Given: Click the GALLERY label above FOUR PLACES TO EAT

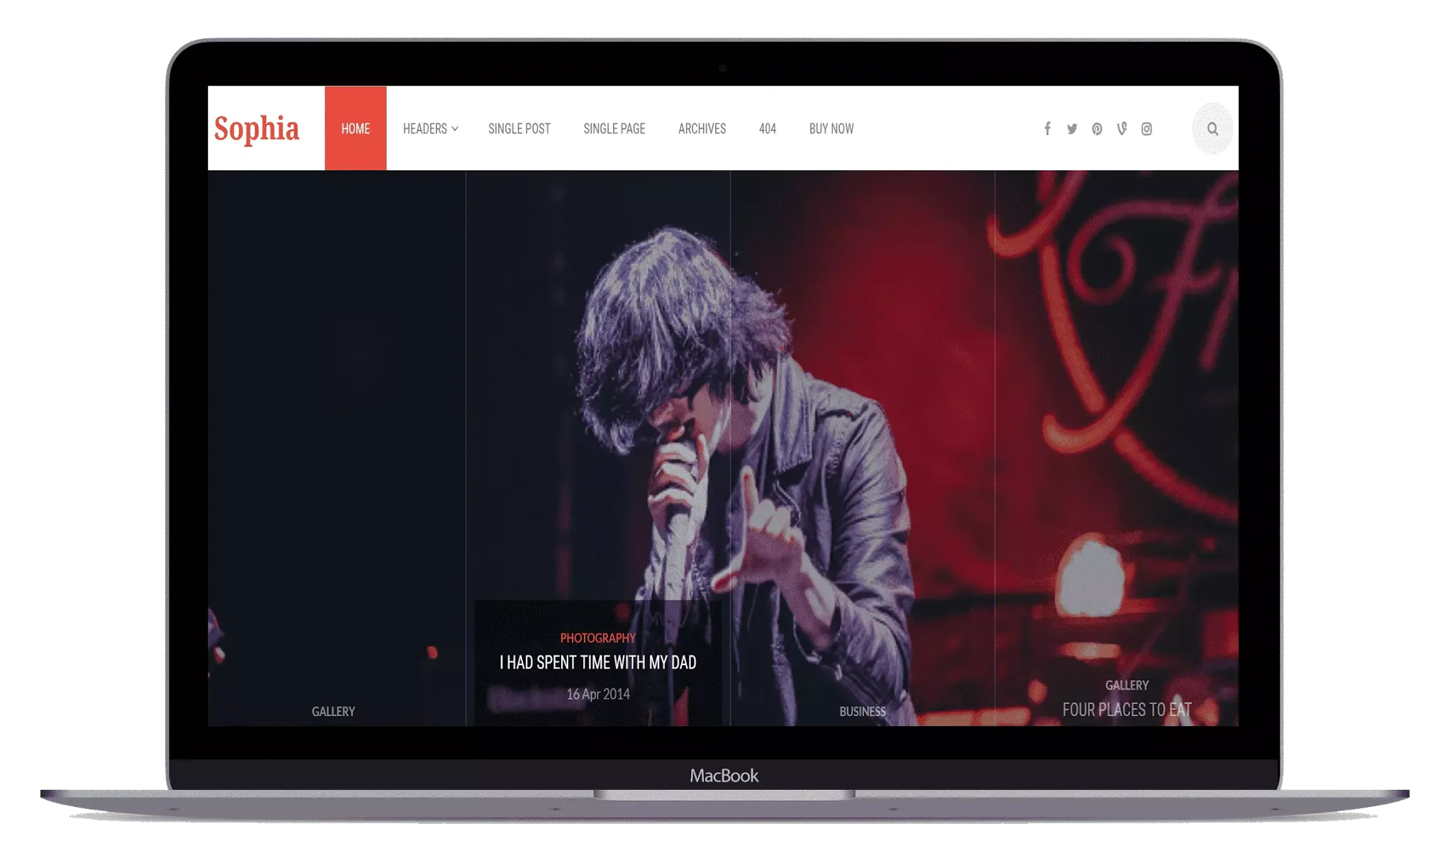Looking at the screenshot, I should coord(1127,685).
